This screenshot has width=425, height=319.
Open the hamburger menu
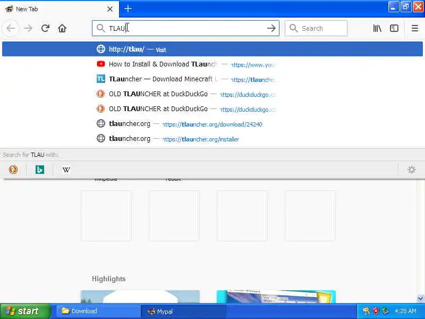tap(415, 28)
